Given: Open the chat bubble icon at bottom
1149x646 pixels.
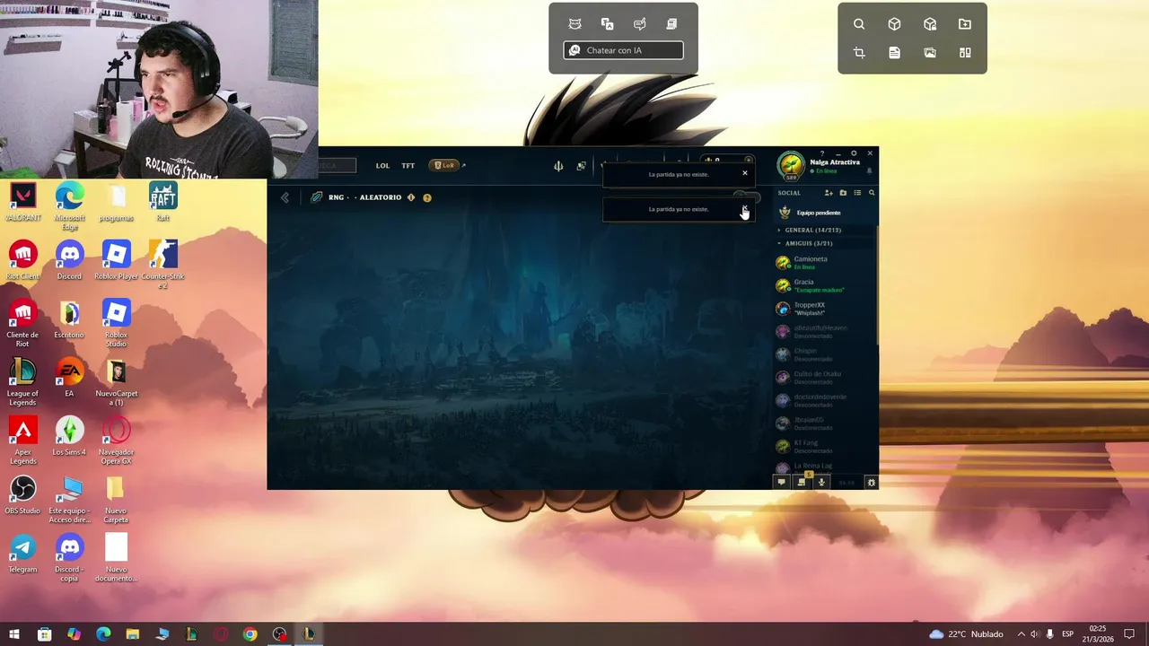Looking at the screenshot, I should (x=781, y=483).
